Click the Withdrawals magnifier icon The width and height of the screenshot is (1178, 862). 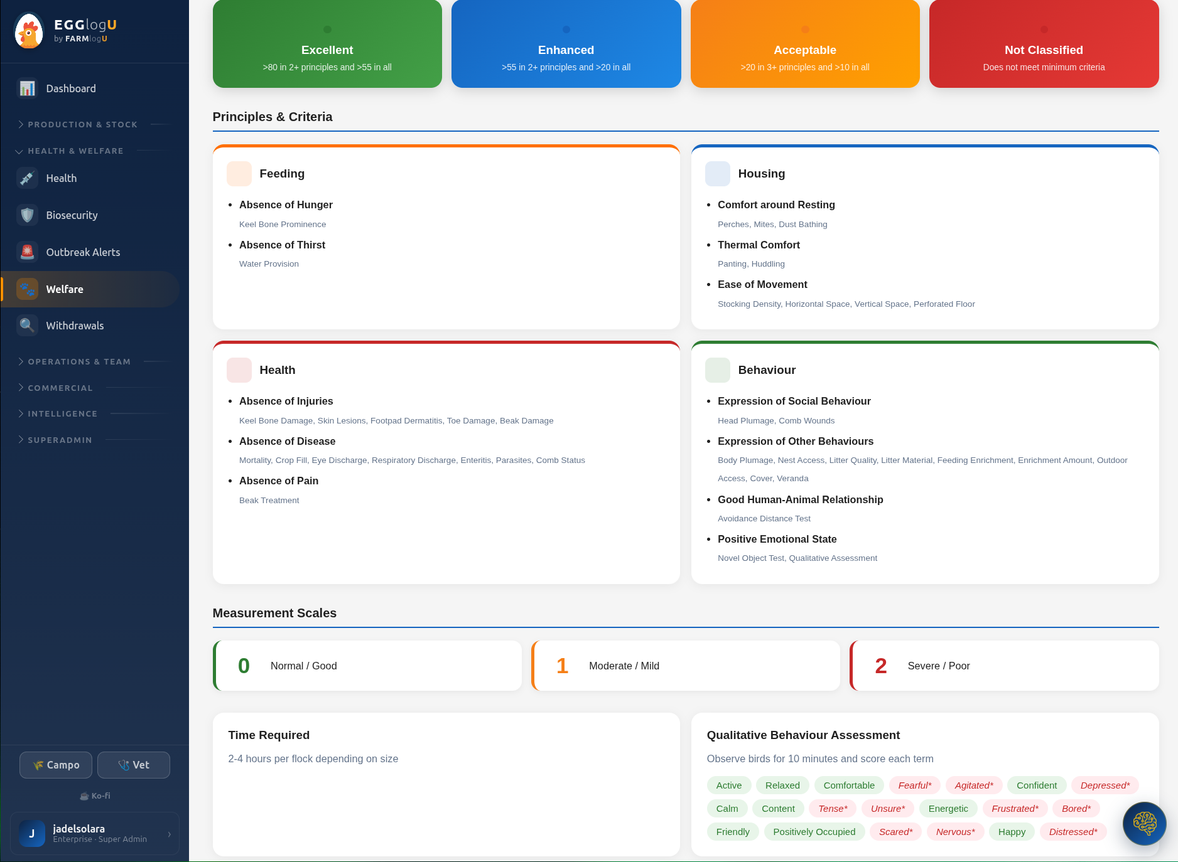tap(27, 326)
